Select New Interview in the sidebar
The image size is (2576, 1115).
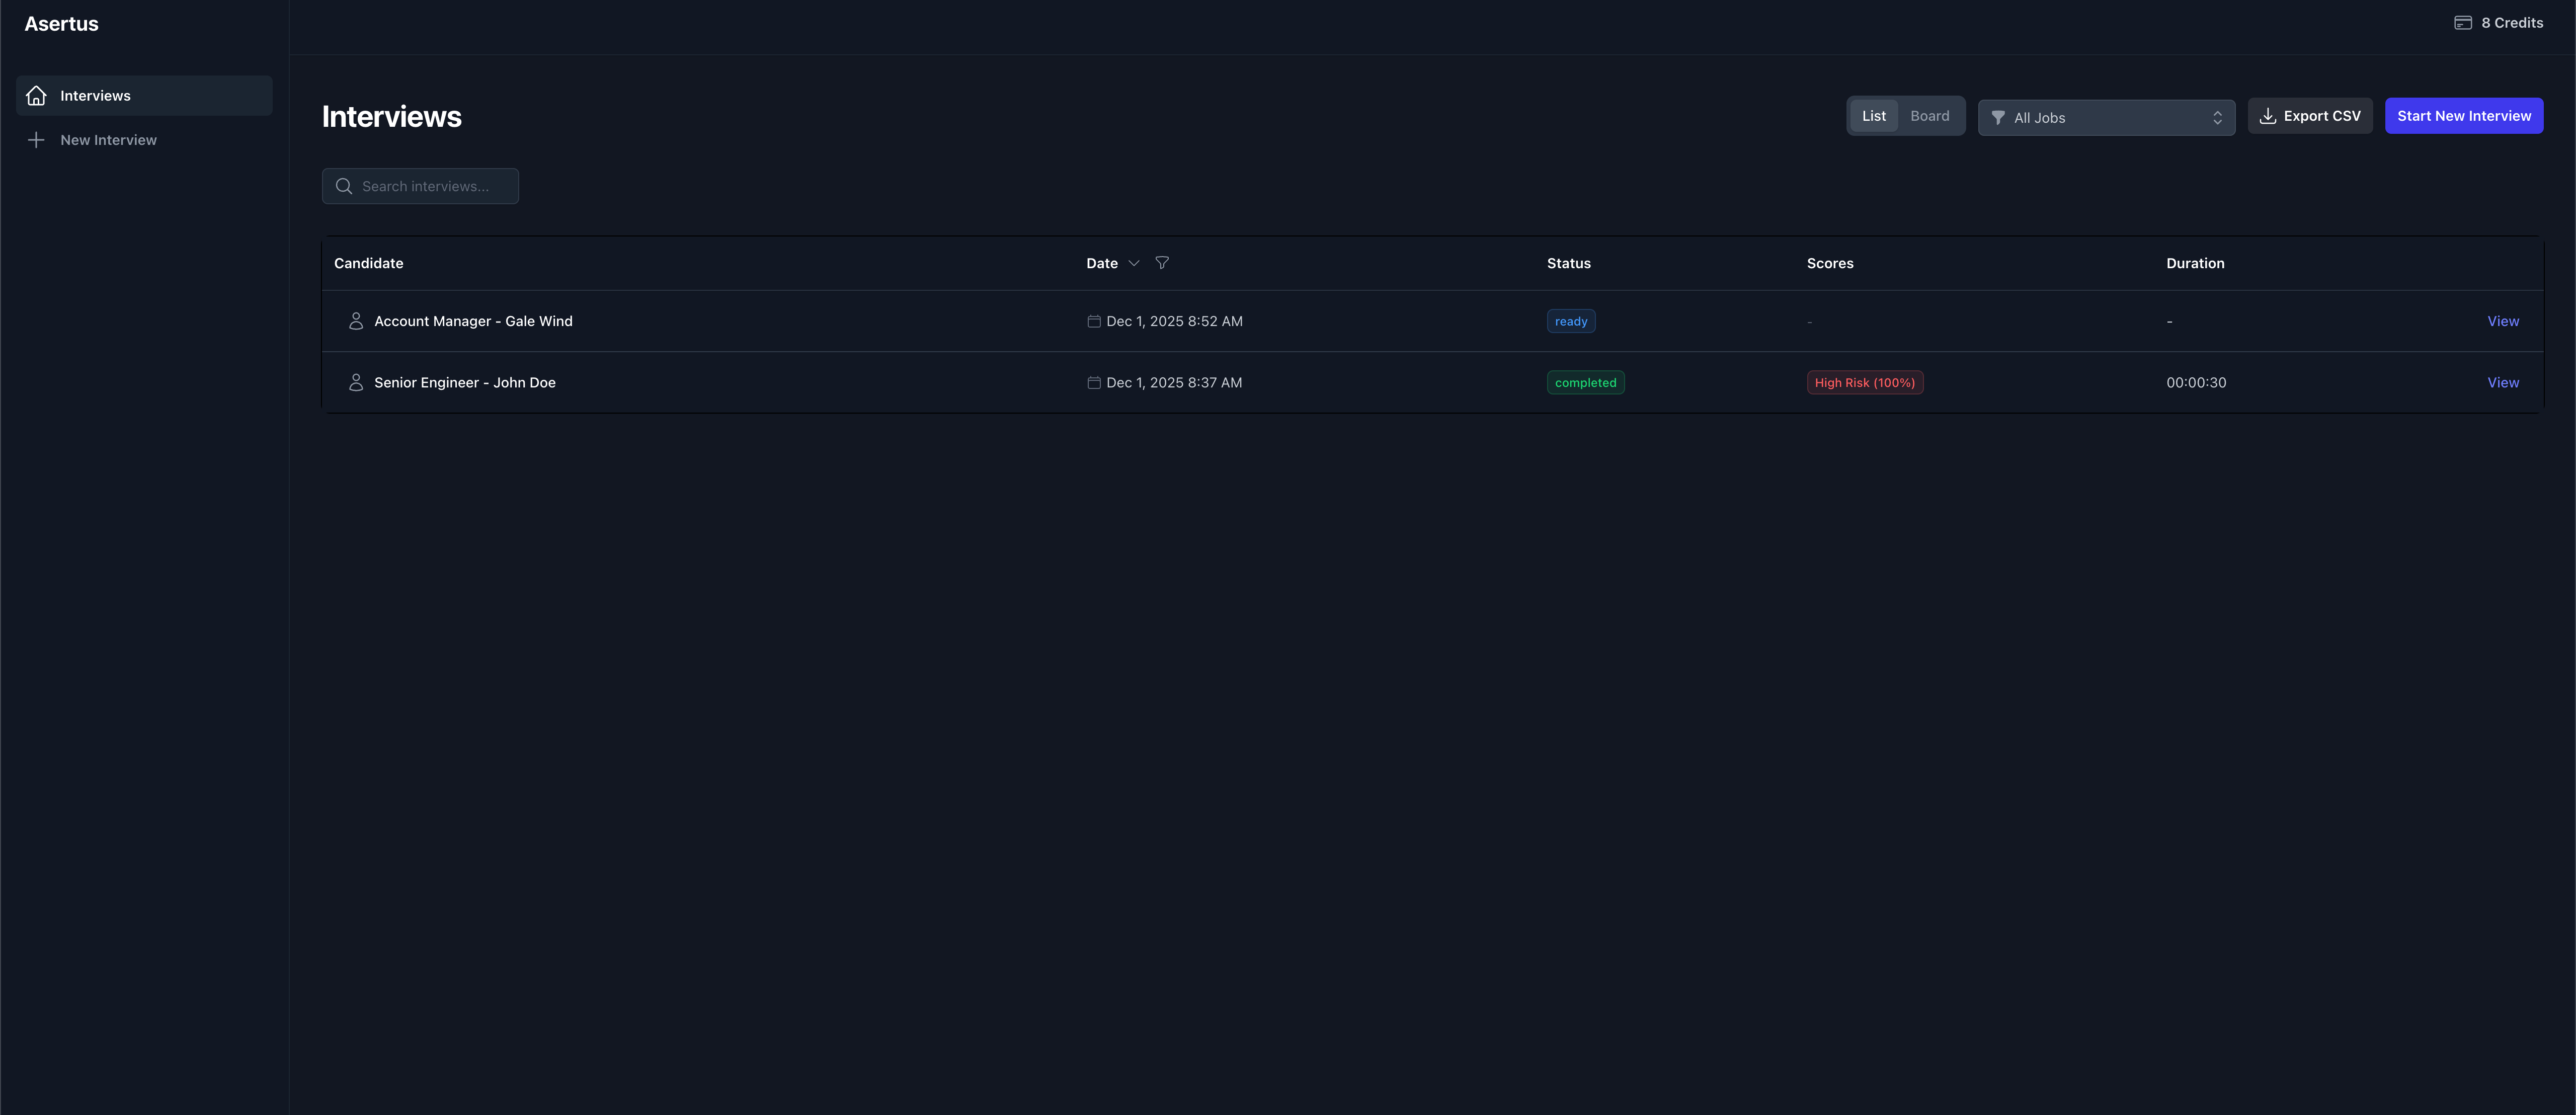[108, 139]
